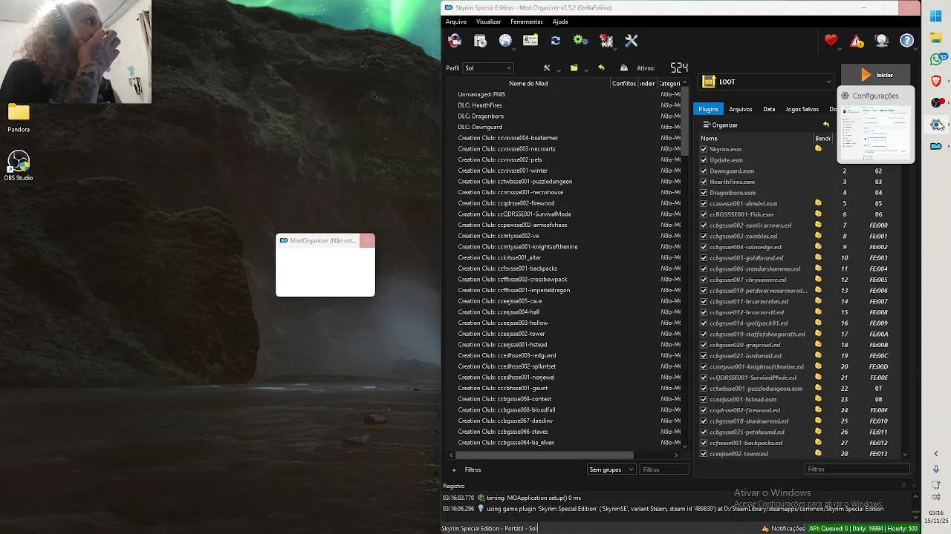This screenshot has width=951, height=534.
Task: Click the update globe icon
Action: coord(882,41)
